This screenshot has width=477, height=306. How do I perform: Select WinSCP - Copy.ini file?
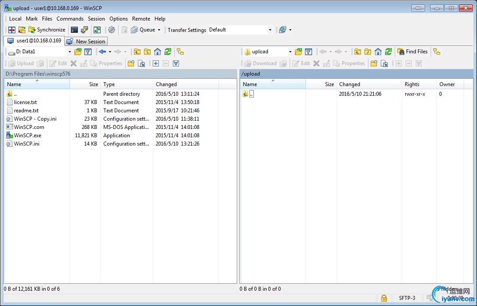tap(35, 119)
